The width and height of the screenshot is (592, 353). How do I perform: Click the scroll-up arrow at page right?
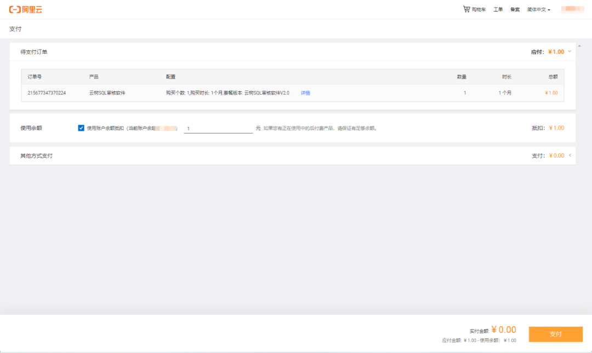[579, 46]
